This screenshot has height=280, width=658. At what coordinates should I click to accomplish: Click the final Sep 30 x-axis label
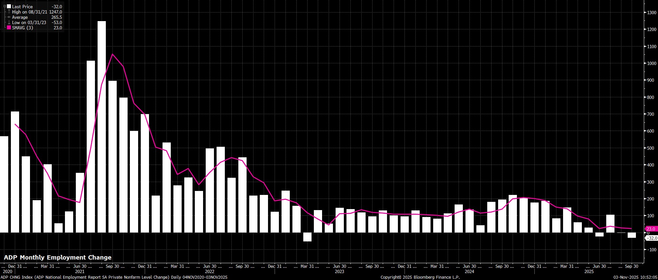(x=631, y=266)
